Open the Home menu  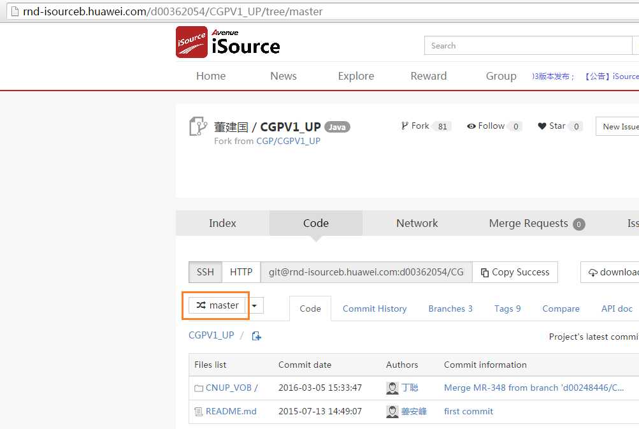(x=211, y=76)
